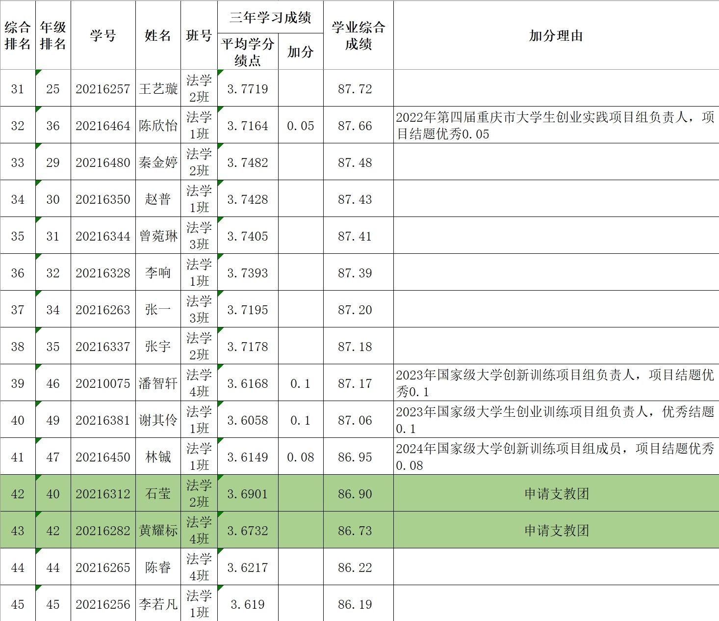Click the highlighted name cell 黄耀标
The image size is (719, 621).
coord(158,531)
